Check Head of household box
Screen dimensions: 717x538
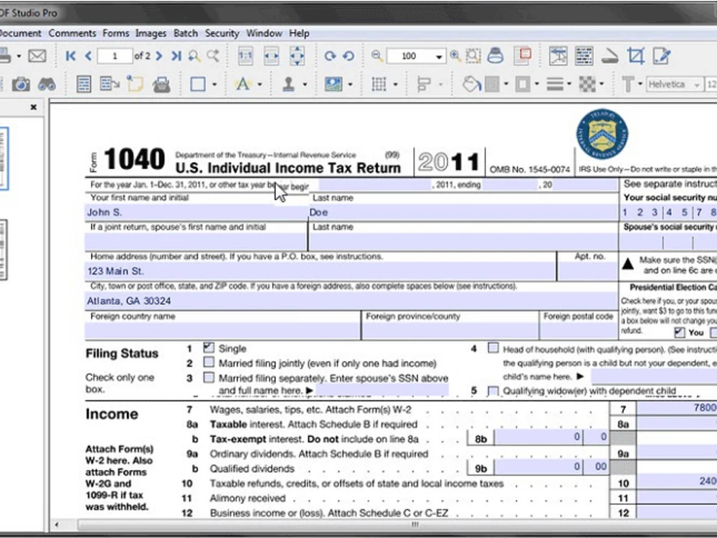tap(493, 348)
